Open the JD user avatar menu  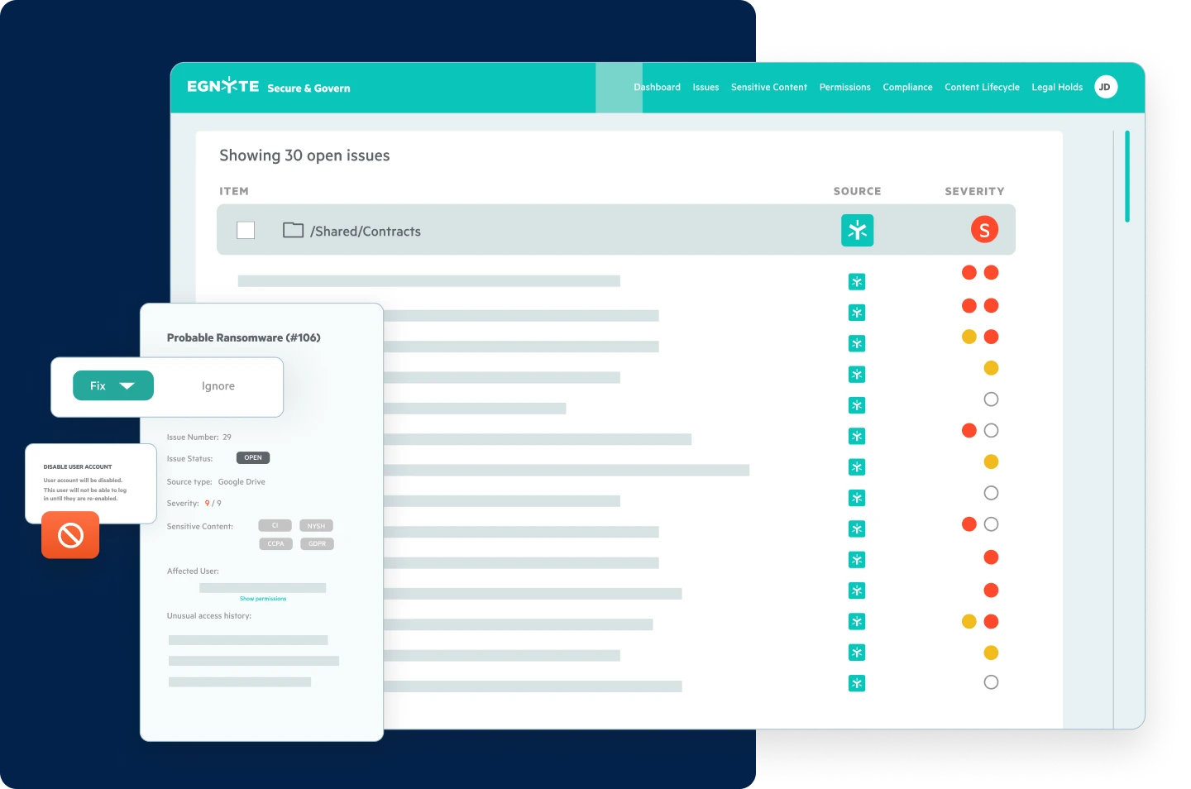1106,87
